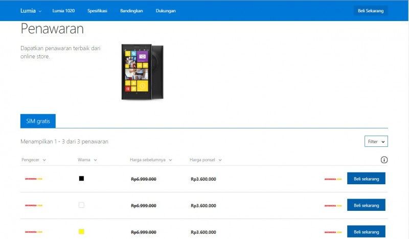Open the Lumia dropdown menu
The width and height of the screenshot is (409, 239).
(x=31, y=11)
